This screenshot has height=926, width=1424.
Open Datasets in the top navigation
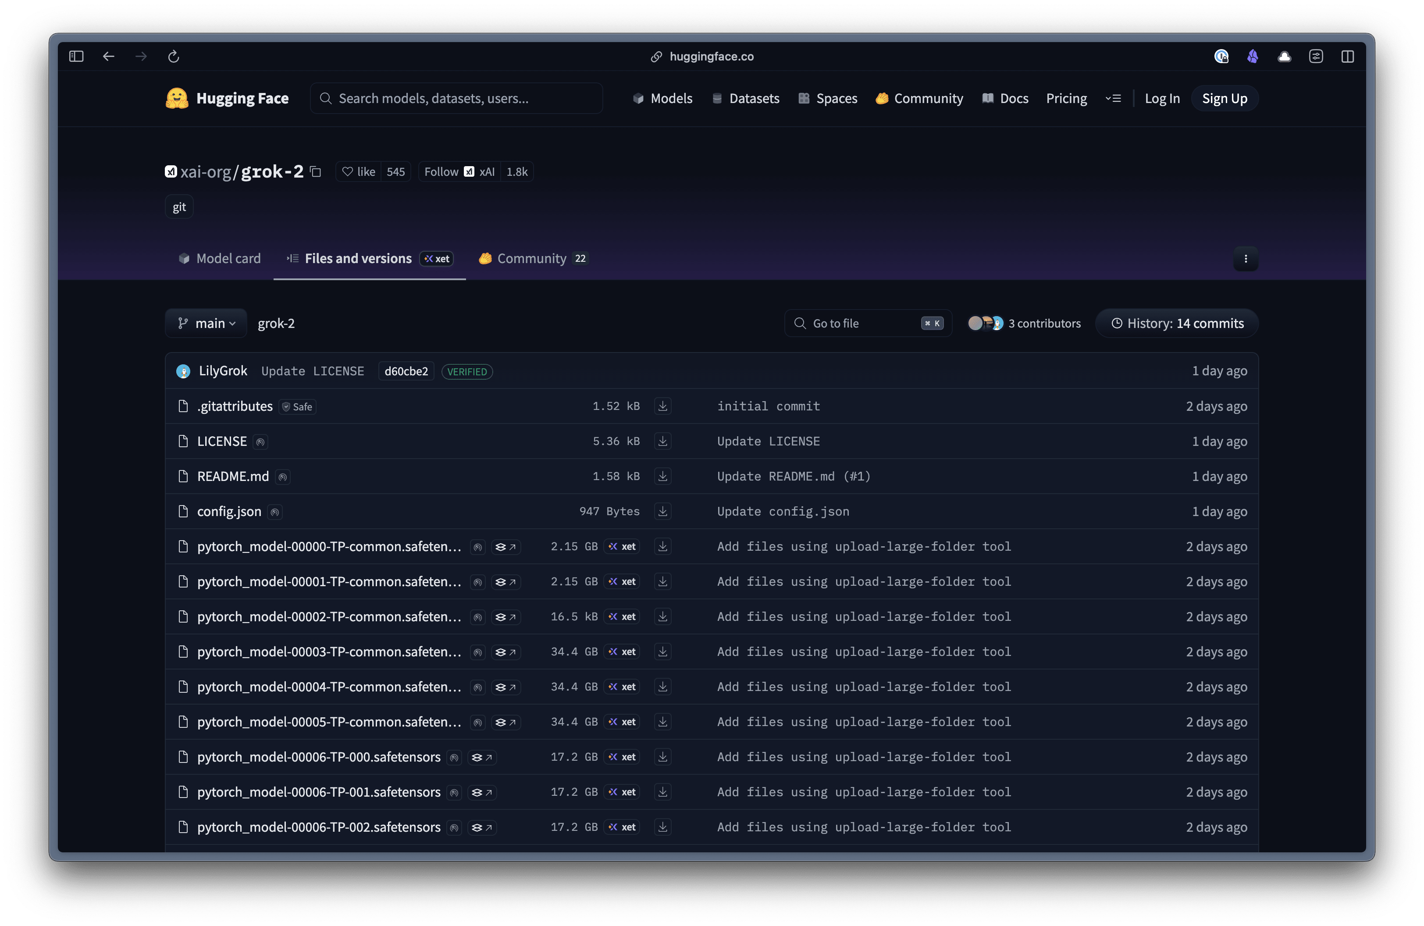click(x=745, y=98)
